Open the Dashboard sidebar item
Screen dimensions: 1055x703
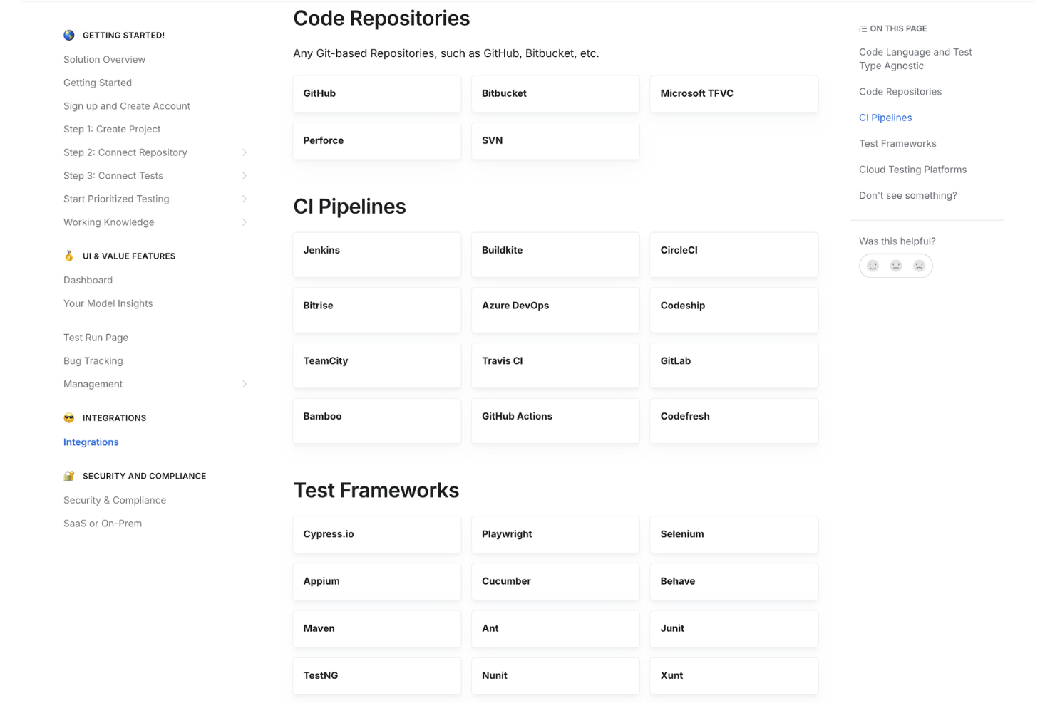coord(88,280)
